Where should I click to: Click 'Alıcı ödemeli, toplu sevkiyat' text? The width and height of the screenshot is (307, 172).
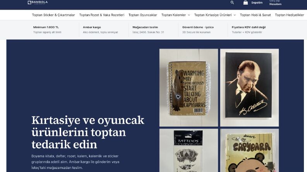[x=100, y=32]
